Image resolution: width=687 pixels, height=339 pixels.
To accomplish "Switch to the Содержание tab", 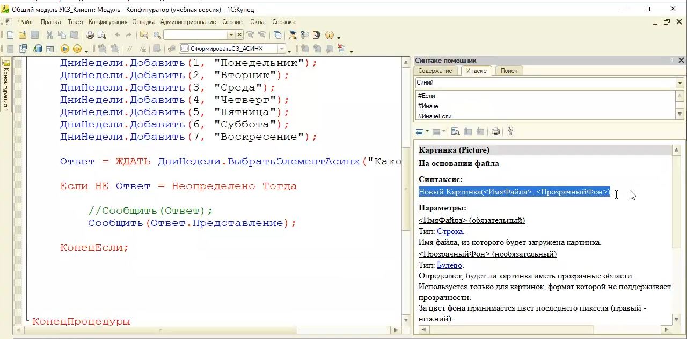I will pyautogui.click(x=435, y=71).
